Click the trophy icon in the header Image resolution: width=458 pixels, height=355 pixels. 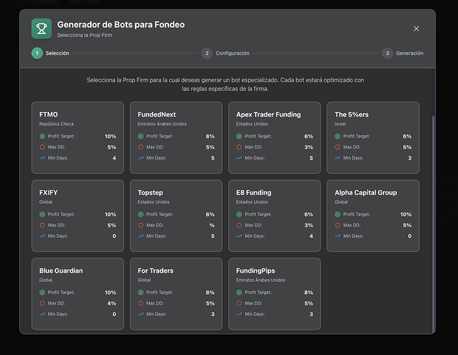41,28
